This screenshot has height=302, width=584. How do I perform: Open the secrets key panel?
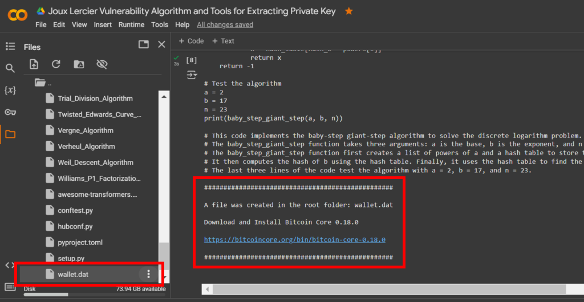pyautogui.click(x=10, y=112)
